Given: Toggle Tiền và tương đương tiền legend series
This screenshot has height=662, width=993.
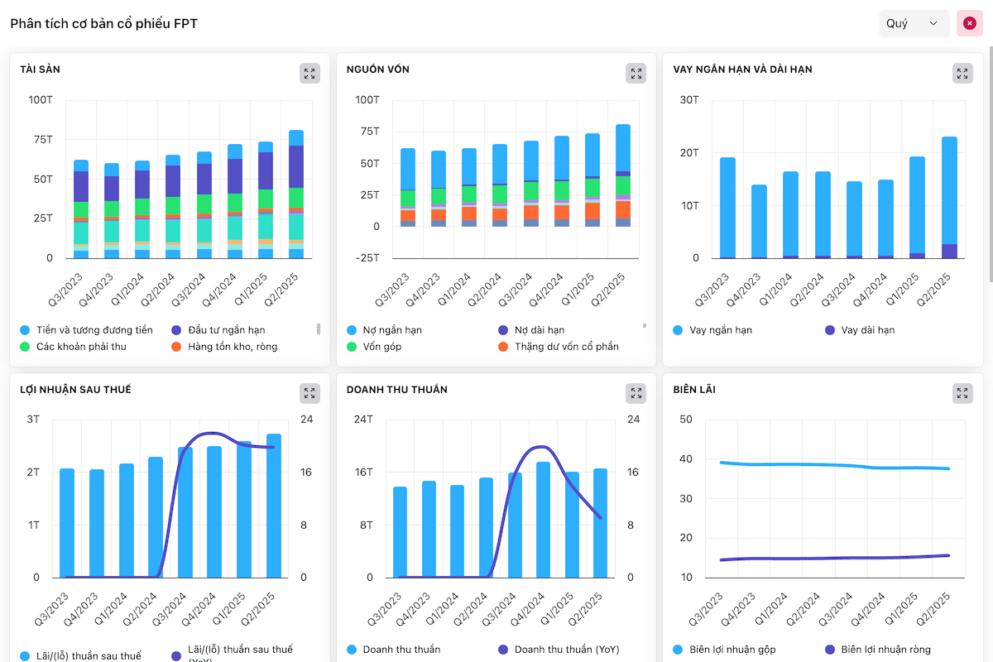Looking at the screenshot, I should click(94, 330).
